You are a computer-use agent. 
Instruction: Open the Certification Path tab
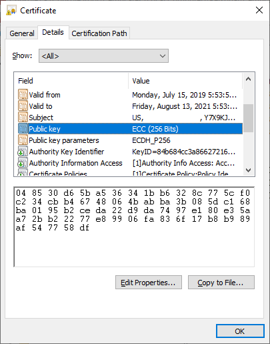[99, 33]
